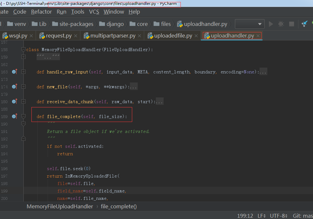
Task: Switch to the multipartparser.py tab
Action: point(113,36)
